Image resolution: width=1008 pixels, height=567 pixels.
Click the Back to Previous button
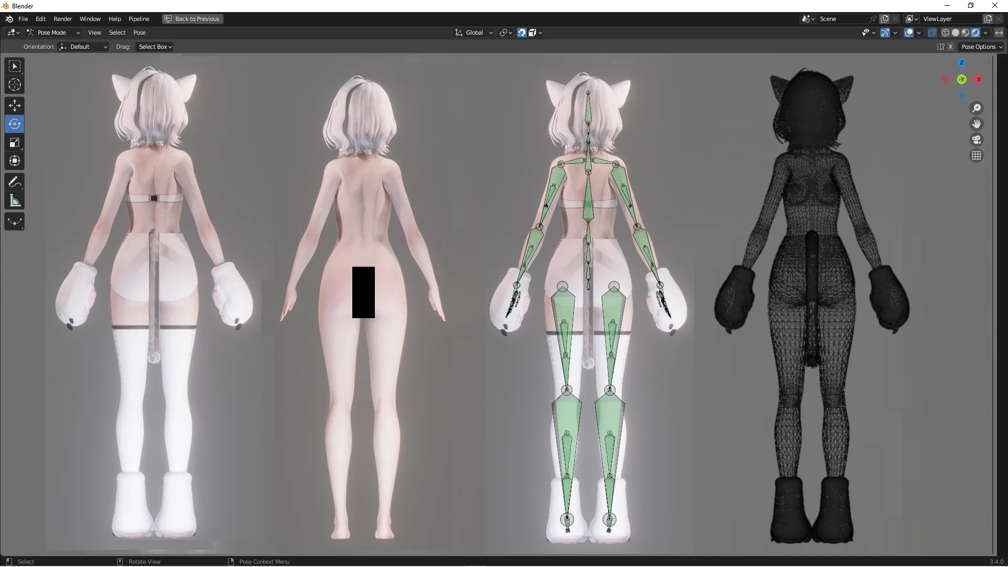click(x=192, y=19)
